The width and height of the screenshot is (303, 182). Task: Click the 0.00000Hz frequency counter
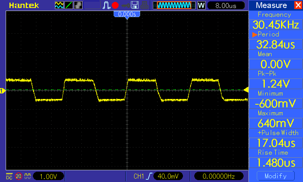click(x=219, y=176)
